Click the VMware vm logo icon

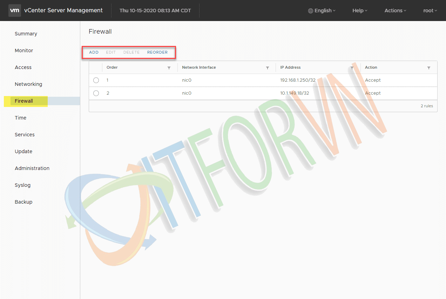pyautogui.click(x=15, y=11)
